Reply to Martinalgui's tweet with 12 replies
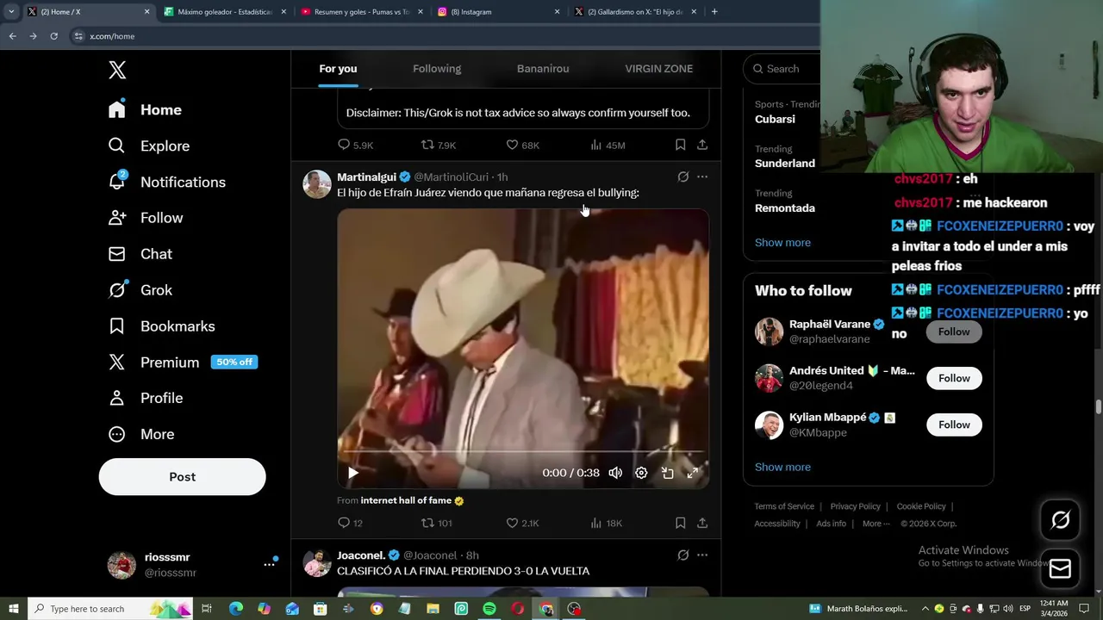The width and height of the screenshot is (1103, 620). tap(350, 523)
